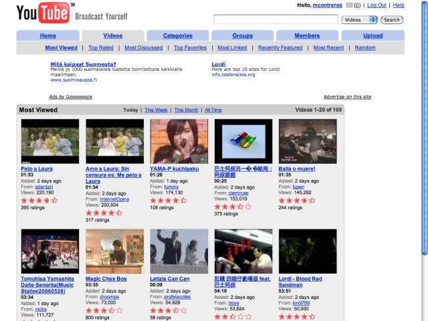Open the inbox envelope icon

(348, 5)
